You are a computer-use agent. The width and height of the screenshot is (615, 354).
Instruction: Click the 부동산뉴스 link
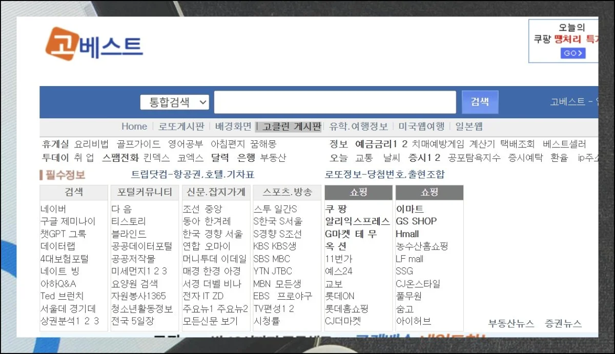click(x=511, y=323)
